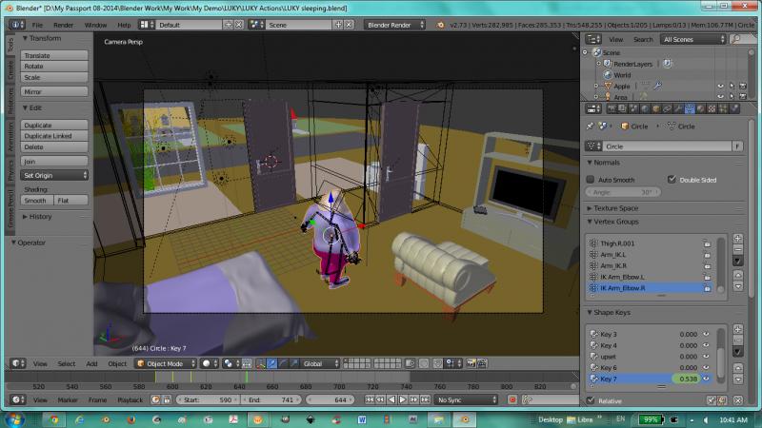
Task: Click the outliner search magnifier icon
Action: pyautogui.click(x=737, y=39)
